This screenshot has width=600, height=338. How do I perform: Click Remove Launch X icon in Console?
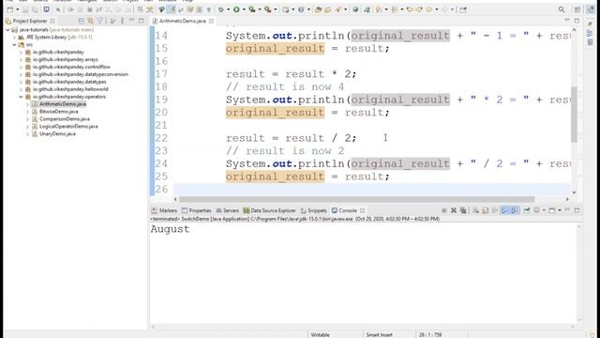click(454, 210)
